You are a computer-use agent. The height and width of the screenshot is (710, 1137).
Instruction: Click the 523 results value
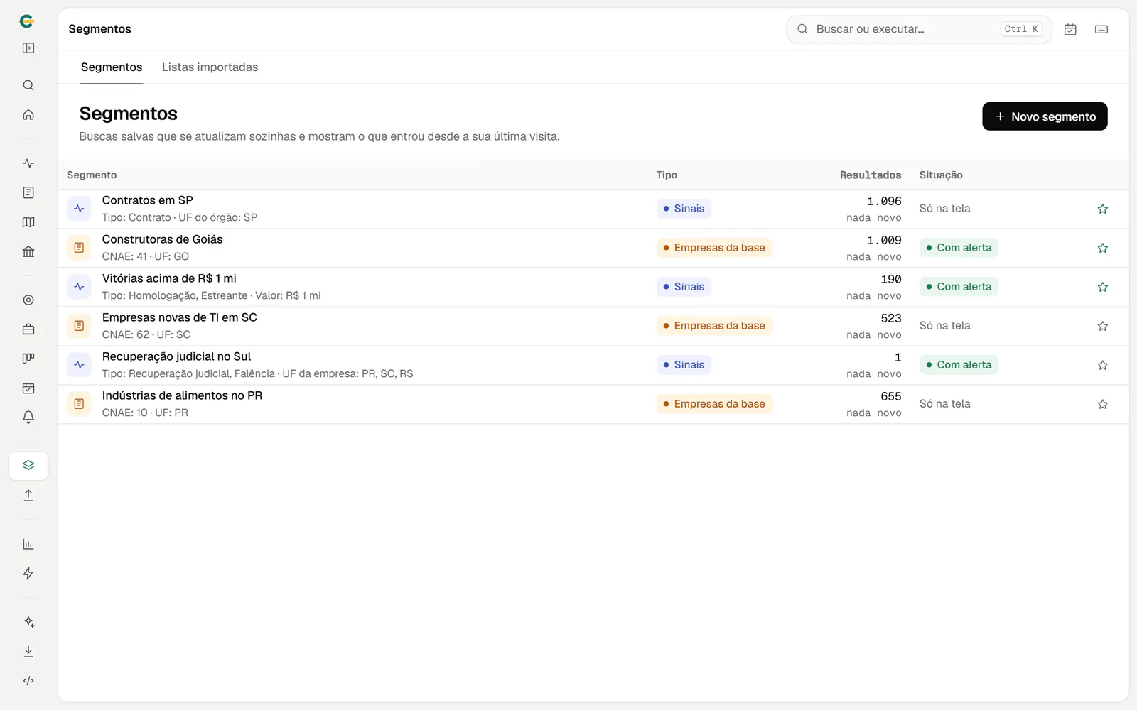[x=891, y=318]
